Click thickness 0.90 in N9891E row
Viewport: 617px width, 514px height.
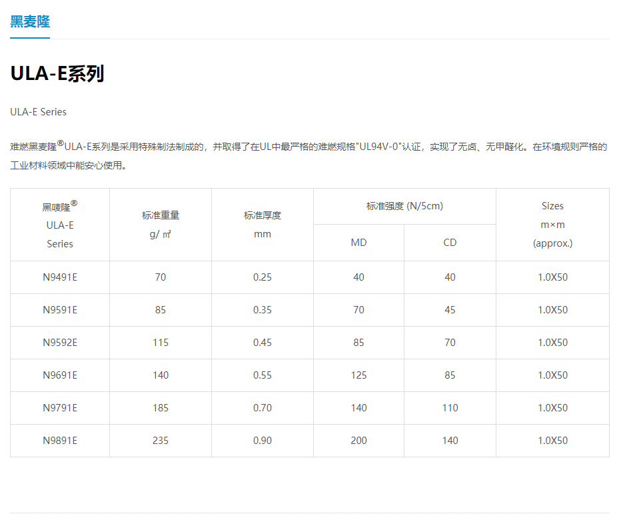[x=263, y=441]
